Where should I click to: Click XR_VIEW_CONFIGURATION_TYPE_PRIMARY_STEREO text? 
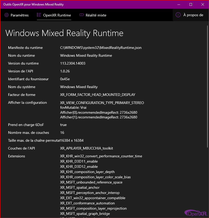pos(102,103)
